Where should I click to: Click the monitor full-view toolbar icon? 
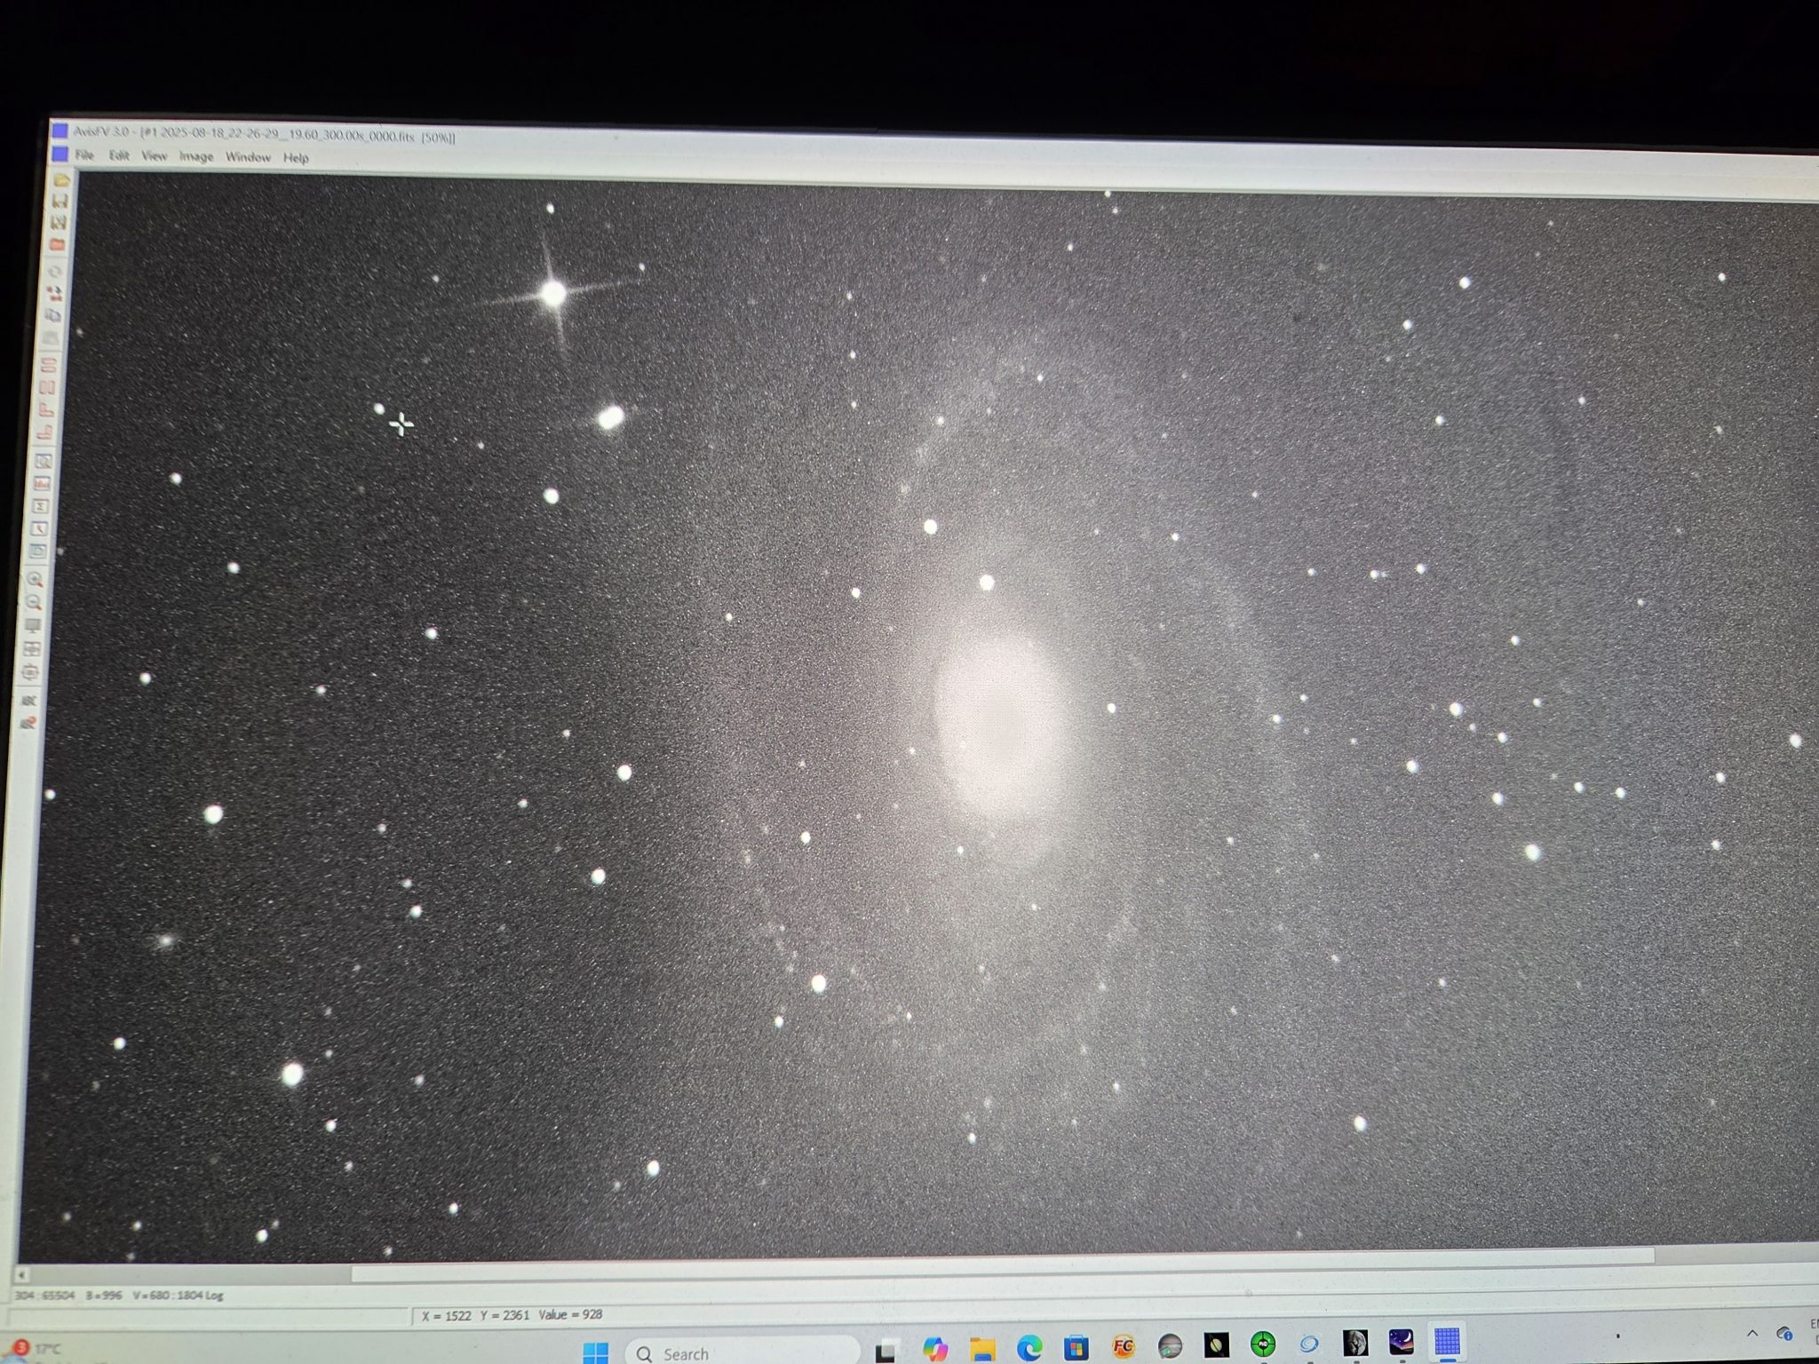coord(33,625)
